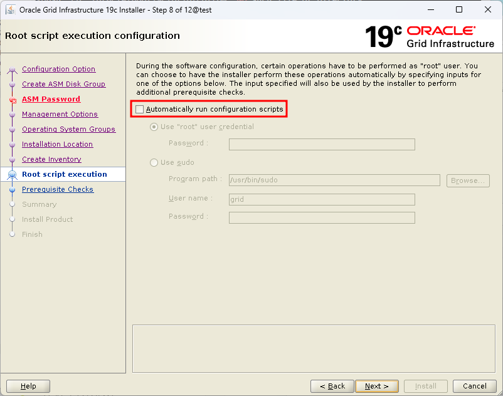Maximize the installer window
The image size is (503, 396).
459,9
